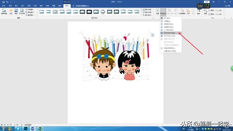Switch to the View (视图) tab
This screenshot has height=131, width=233.
[54, 6]
